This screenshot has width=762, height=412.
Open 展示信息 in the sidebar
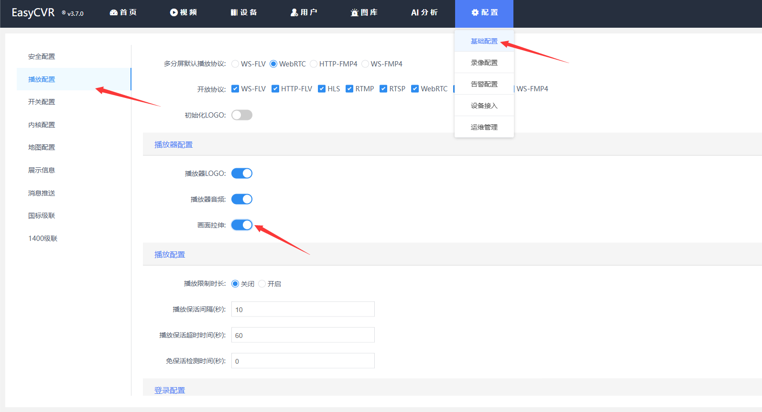tap(74, 170)
